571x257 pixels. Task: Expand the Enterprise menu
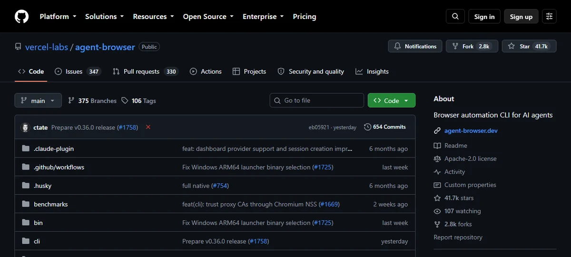[263, 16]
